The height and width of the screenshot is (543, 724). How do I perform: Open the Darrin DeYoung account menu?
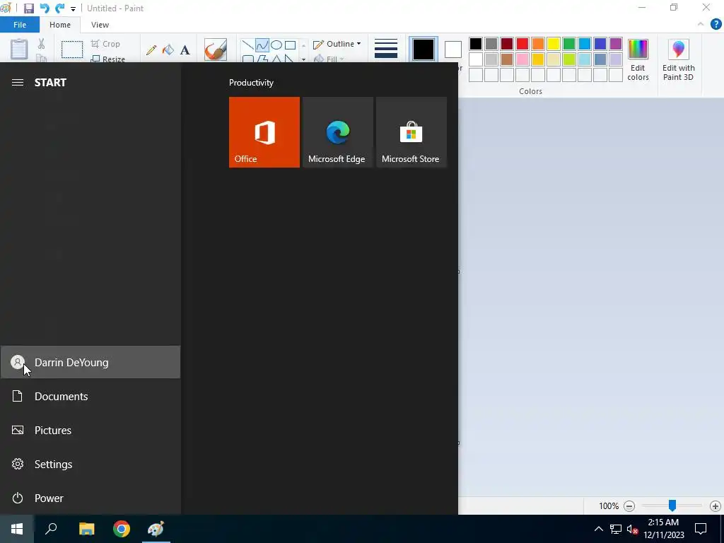click(90, 363)
